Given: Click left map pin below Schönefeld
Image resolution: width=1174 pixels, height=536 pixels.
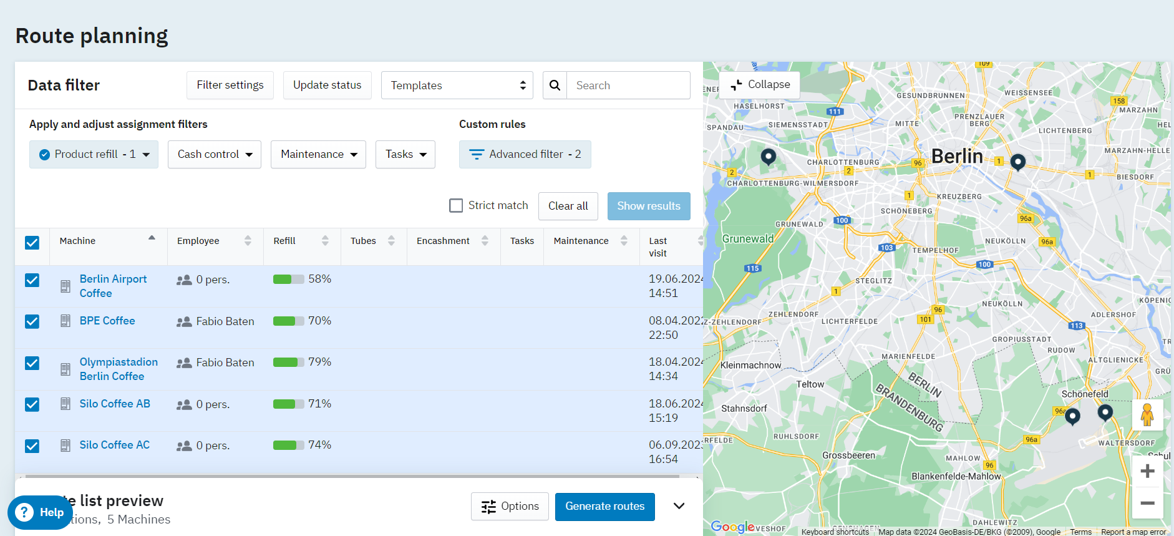Looking at the screenshot, I should point(1072,416).
